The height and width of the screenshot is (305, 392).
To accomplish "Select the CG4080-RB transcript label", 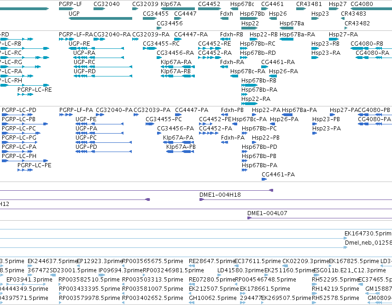I will 367,43.
